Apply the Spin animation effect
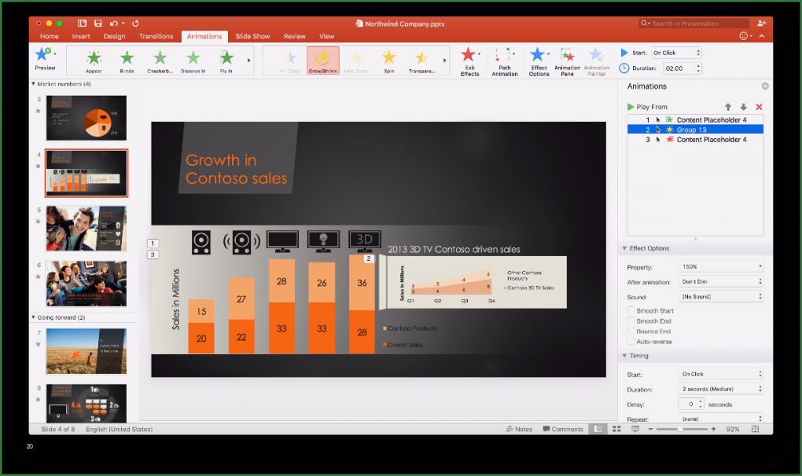Screen dimensions: 802x476 [389, 60]
